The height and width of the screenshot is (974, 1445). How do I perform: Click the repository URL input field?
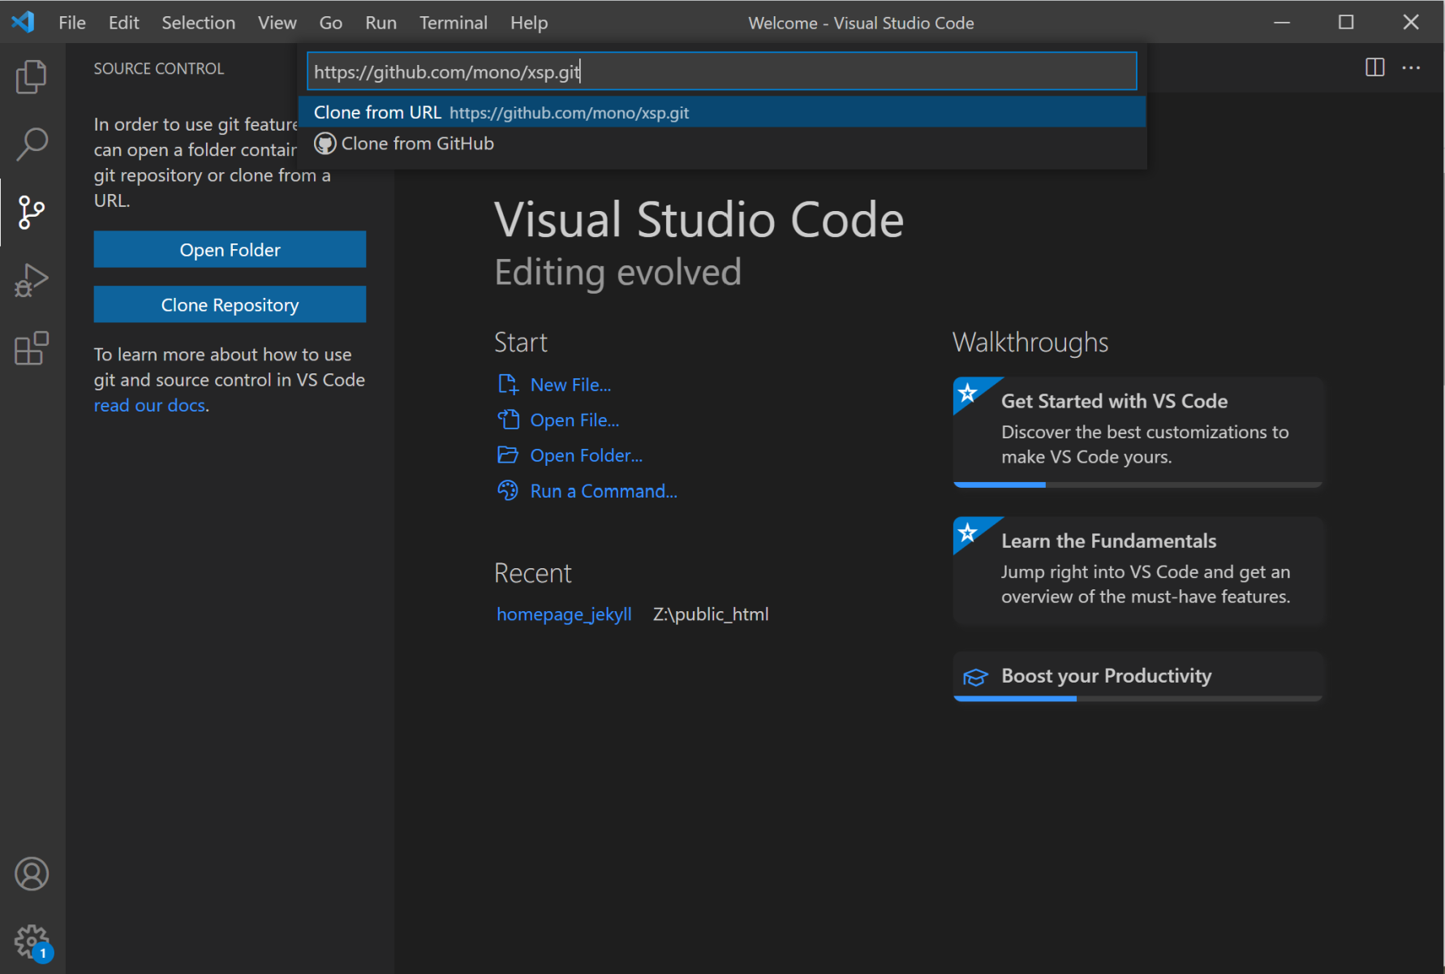[x=720, y=72]
